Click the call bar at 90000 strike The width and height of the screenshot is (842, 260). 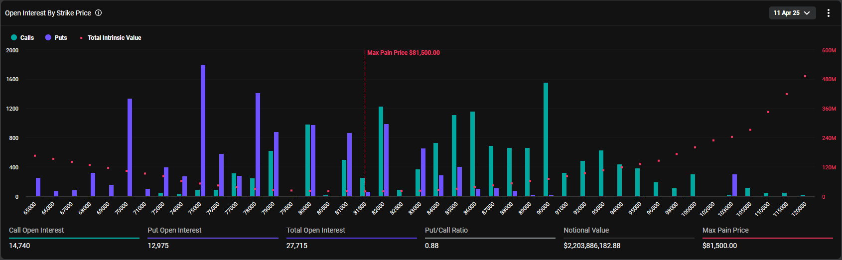tap(546, 139)
